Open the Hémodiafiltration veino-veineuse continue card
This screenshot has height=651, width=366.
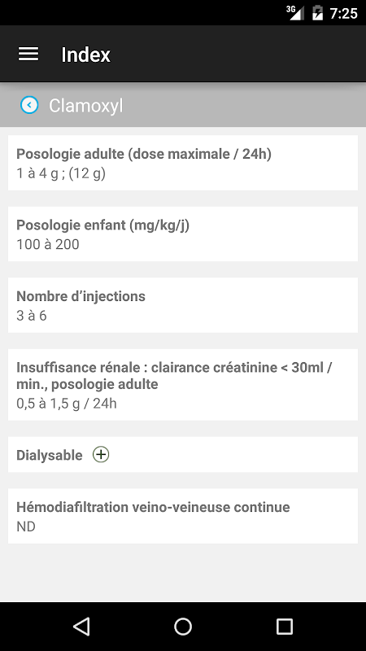click(x=183, y=516)
